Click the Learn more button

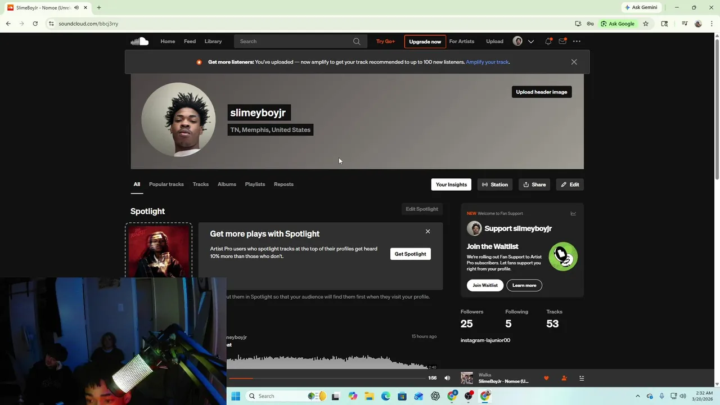point(524,285)
